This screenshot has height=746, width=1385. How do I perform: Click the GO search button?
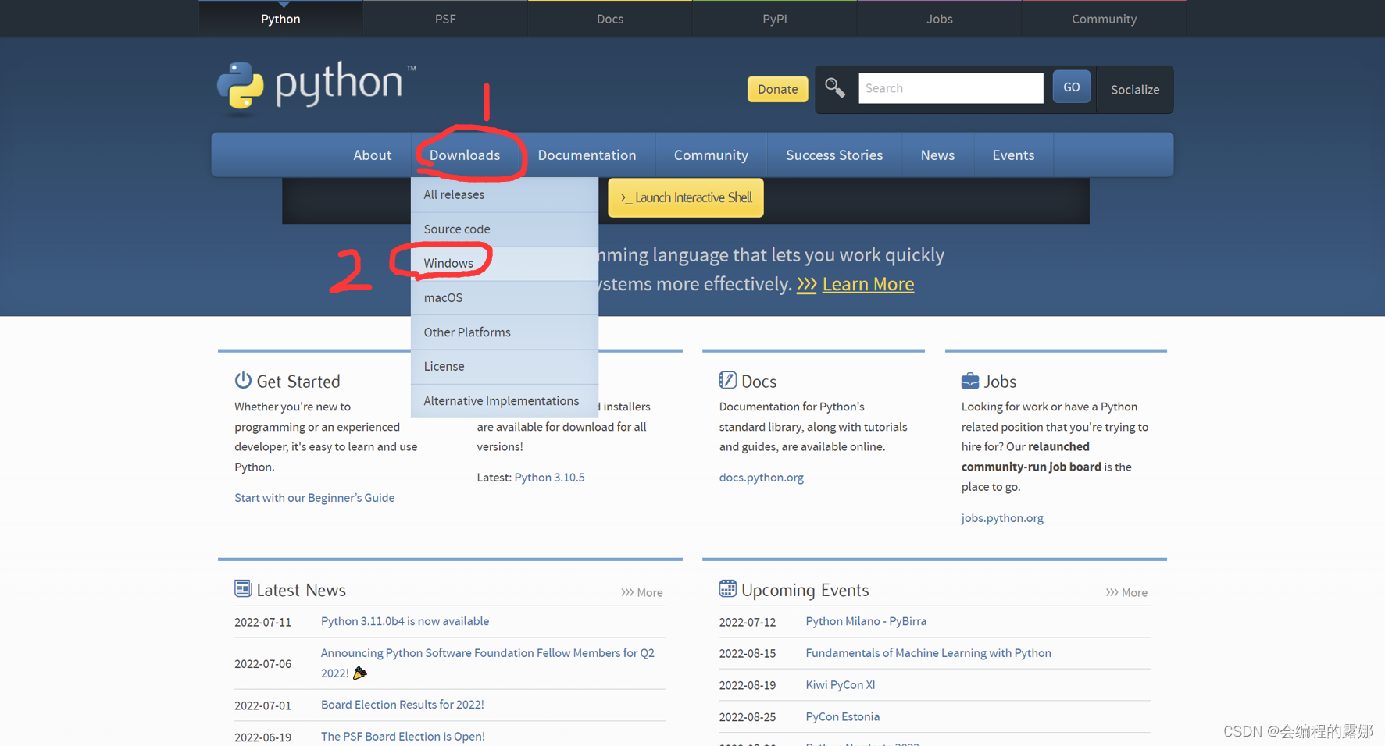[1071, 87]
